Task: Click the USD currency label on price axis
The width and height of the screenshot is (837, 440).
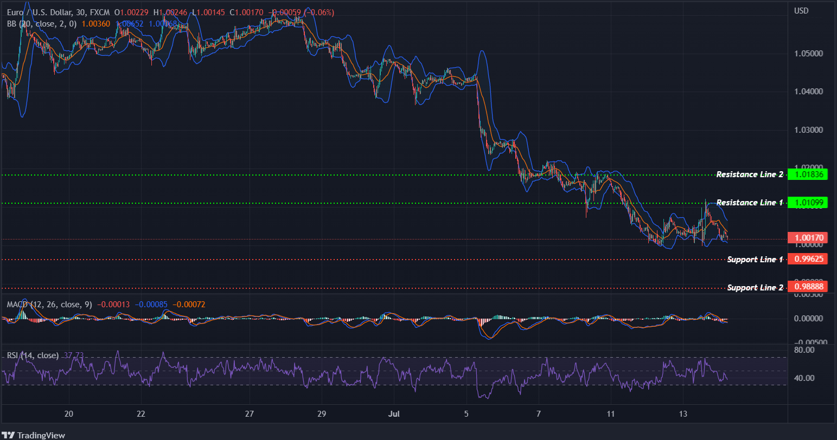Action: point(801,10)
